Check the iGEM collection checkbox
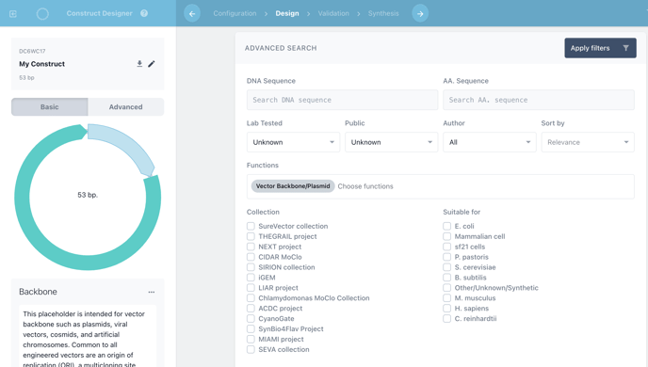The image size is (648, 367). tap(251, 278)
